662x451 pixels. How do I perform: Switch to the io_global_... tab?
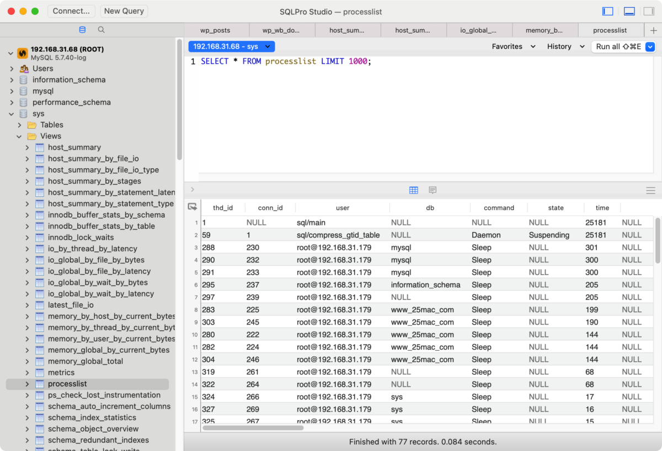tap(478, 30)
